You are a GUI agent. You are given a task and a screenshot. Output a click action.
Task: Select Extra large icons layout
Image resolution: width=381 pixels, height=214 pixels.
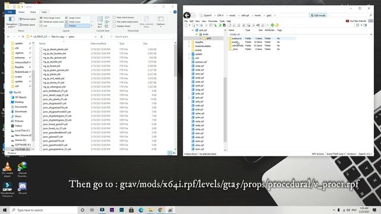pyautogui.click(x=50, y=18)
